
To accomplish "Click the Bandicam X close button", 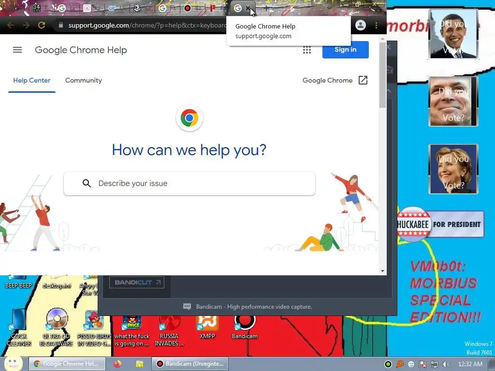I will click(x=389, y=47).
